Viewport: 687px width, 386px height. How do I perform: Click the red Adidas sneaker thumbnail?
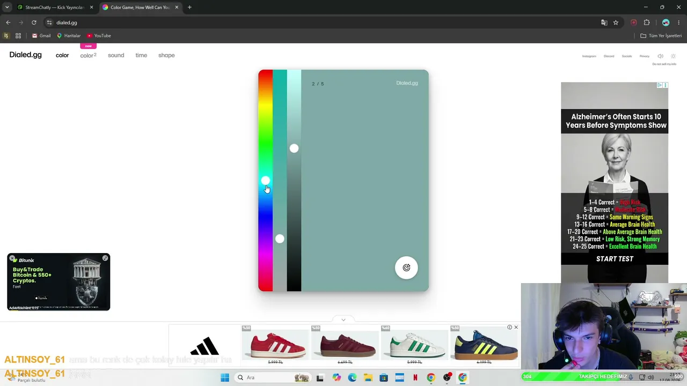click(x=276, y=345)
